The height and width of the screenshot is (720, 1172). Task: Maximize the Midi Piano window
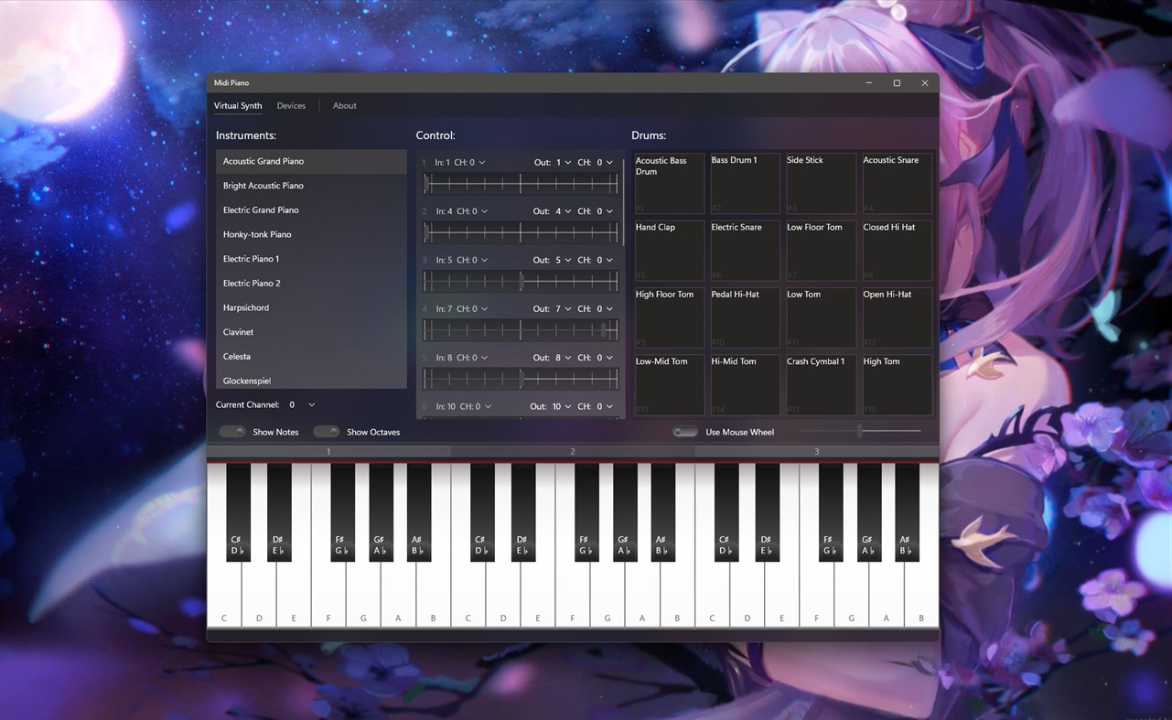tap(897, 83)
